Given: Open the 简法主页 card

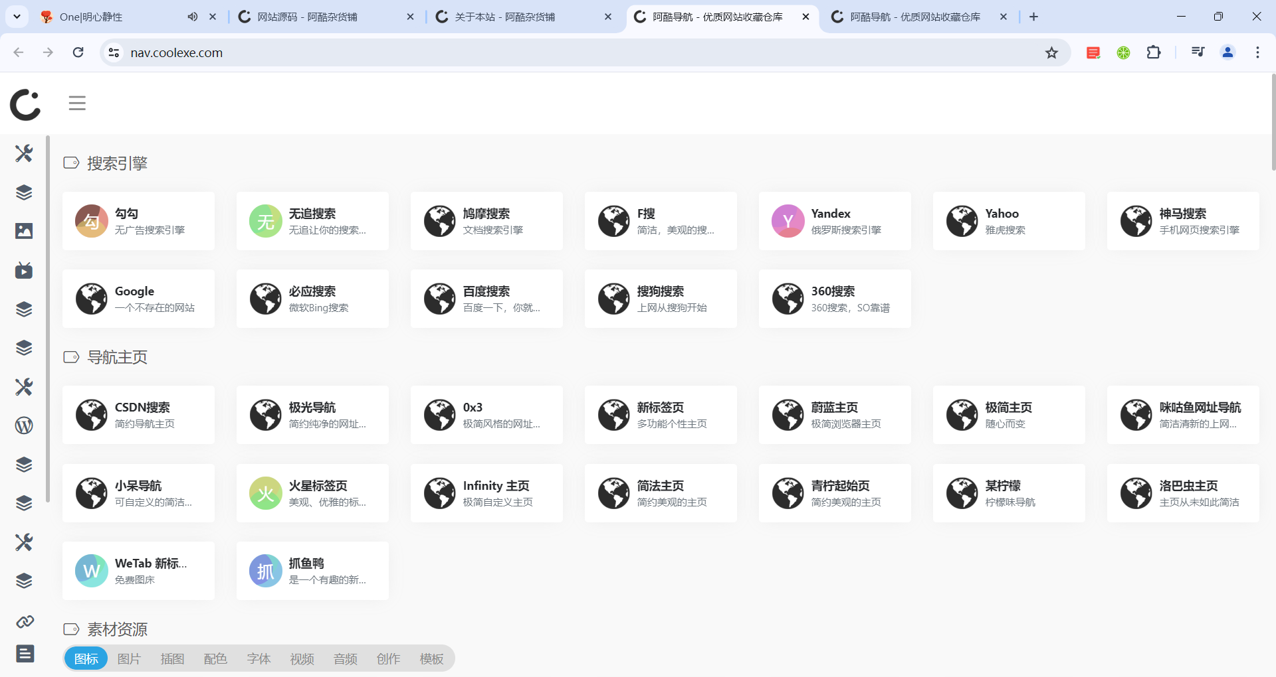Looking at the screenshot, I should (x=661, y=493).
